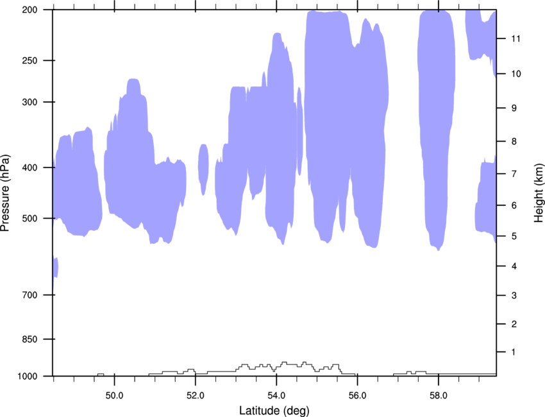Select the 400 pressure tick label

(29, 167)
